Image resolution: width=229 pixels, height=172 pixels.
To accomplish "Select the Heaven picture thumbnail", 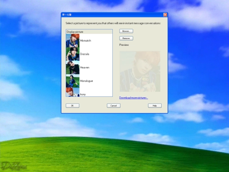I will [73, 68].
